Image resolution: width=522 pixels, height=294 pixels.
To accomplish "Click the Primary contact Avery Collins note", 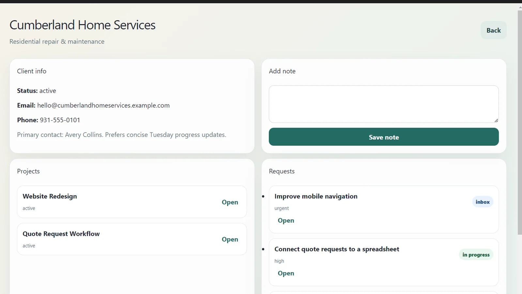I will pyautogui.click(x=121, y=135).
